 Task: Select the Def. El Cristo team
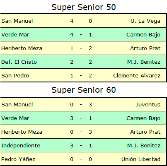[19, 62]
